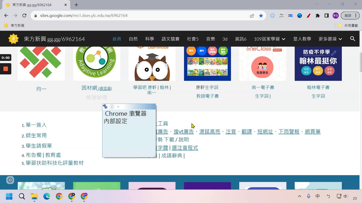Open the 所有書籤 bookmarks folder

point(348,25)
